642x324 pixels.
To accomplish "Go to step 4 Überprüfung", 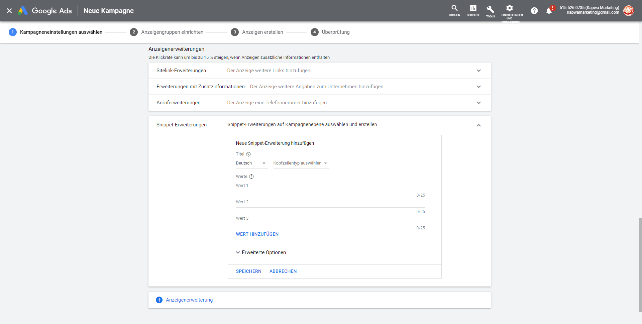I will 330,32.
